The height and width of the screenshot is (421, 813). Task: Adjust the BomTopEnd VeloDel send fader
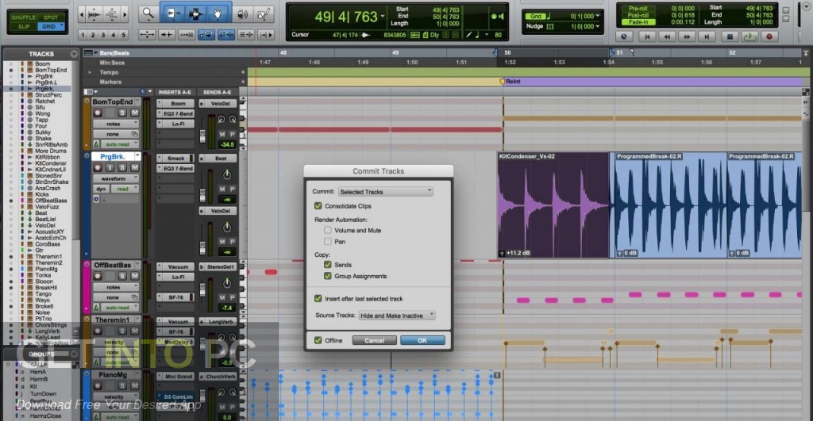(202, 136)
